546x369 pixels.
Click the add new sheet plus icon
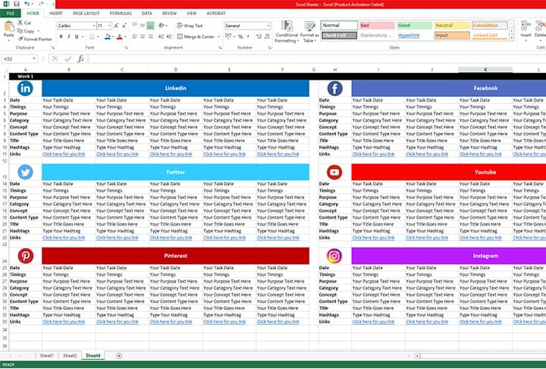(119, 355)
